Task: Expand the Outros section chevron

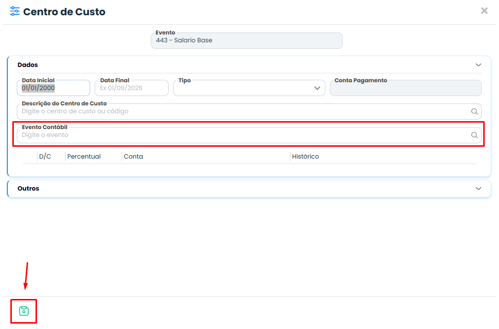Action: (x=478, y=189)
